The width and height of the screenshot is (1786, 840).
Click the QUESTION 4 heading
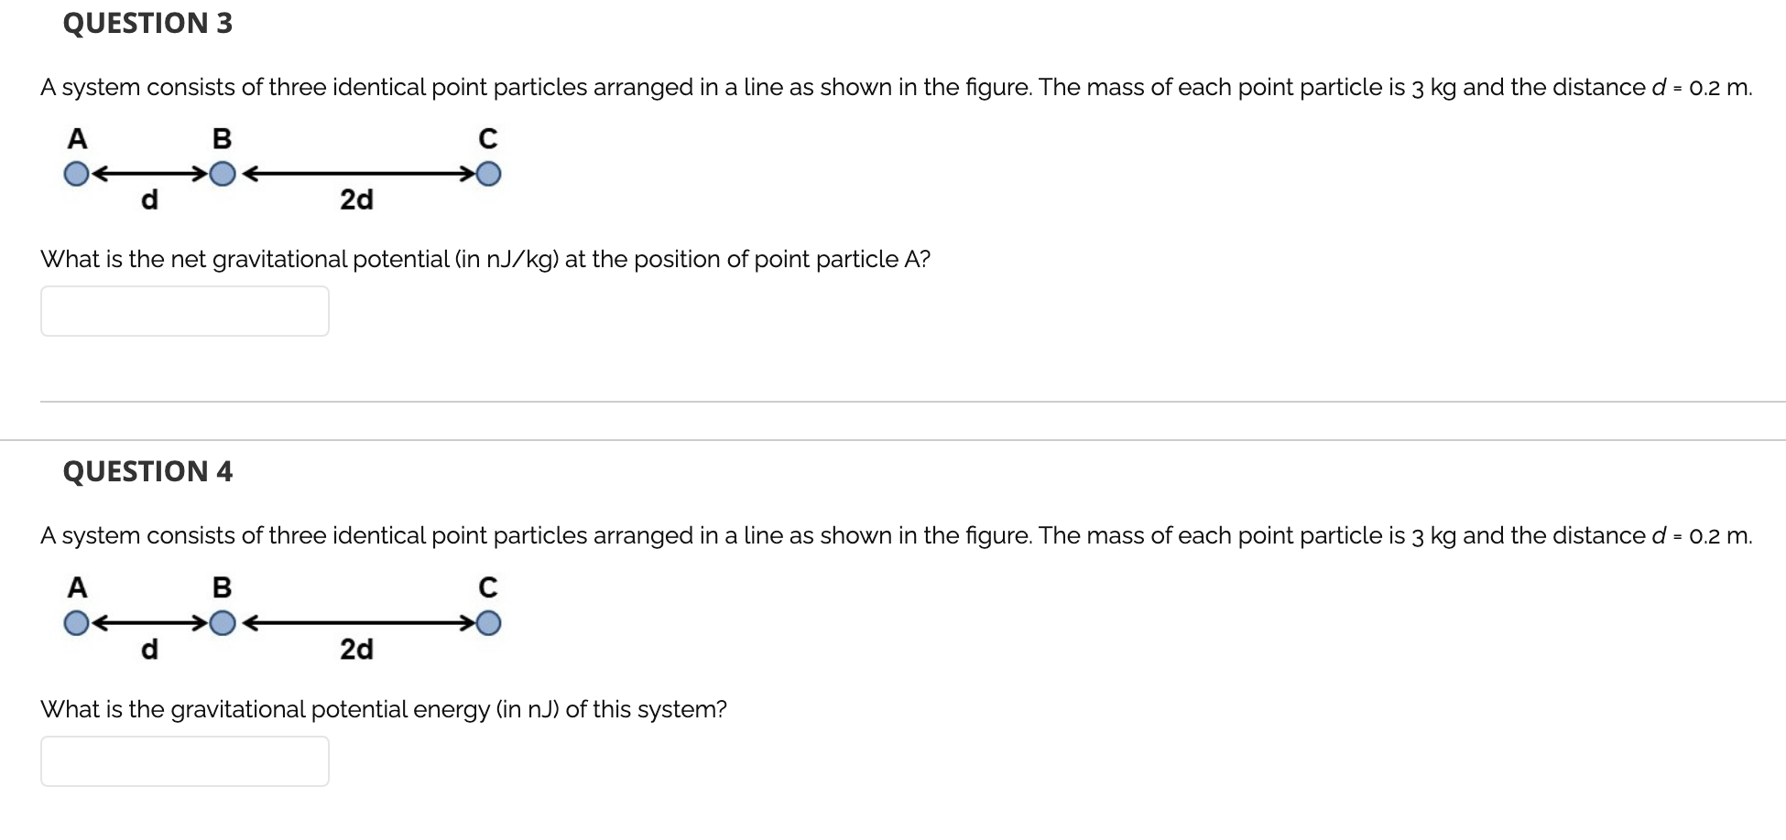pyautogui.click(x=148, y=472)
